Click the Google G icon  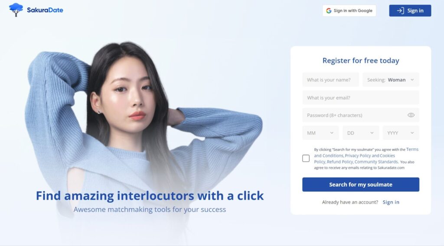point(329,11)
